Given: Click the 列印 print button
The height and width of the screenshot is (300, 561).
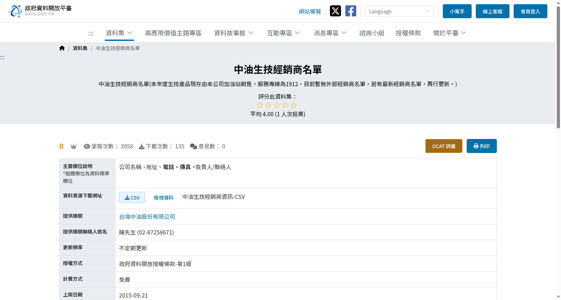Looking at the screenshot, I should coord(482,146).
